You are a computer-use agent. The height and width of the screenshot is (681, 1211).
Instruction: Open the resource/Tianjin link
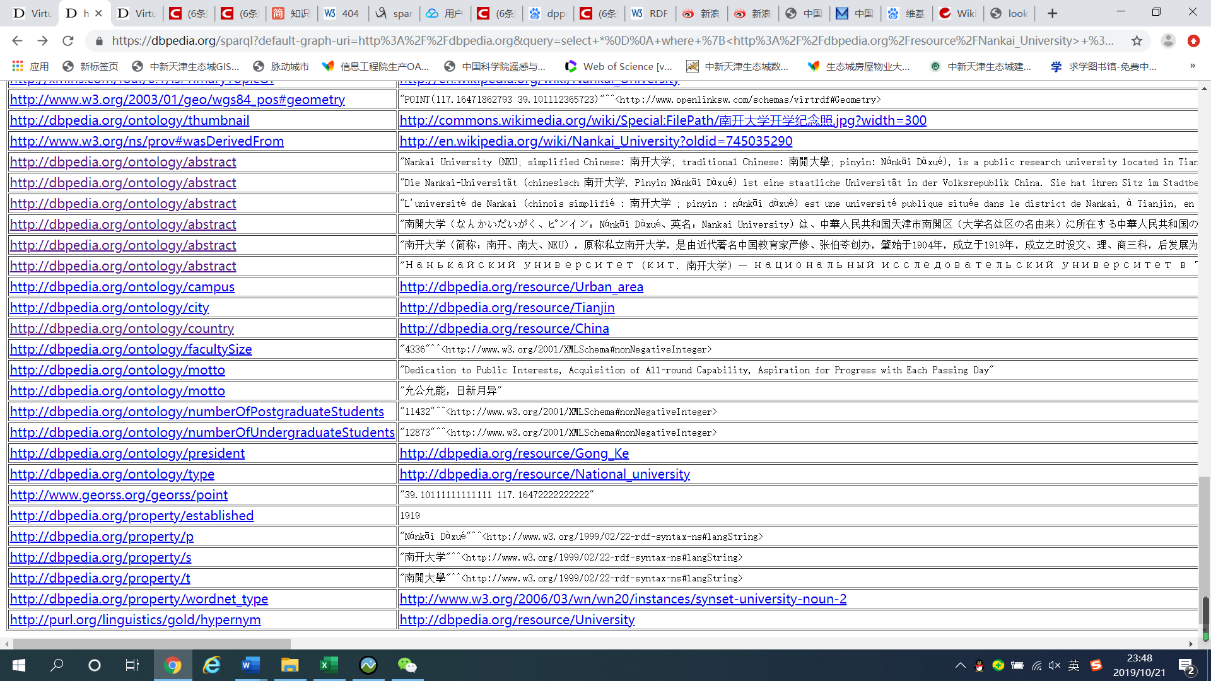coord(507,308)
